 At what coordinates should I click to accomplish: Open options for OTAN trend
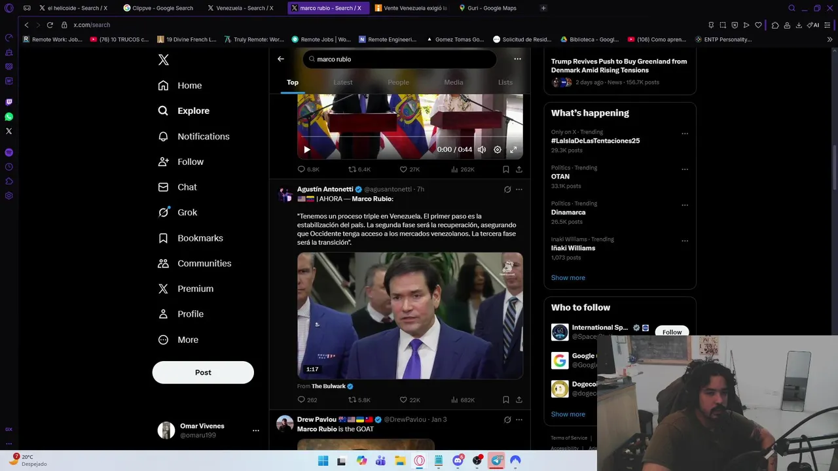685,169
